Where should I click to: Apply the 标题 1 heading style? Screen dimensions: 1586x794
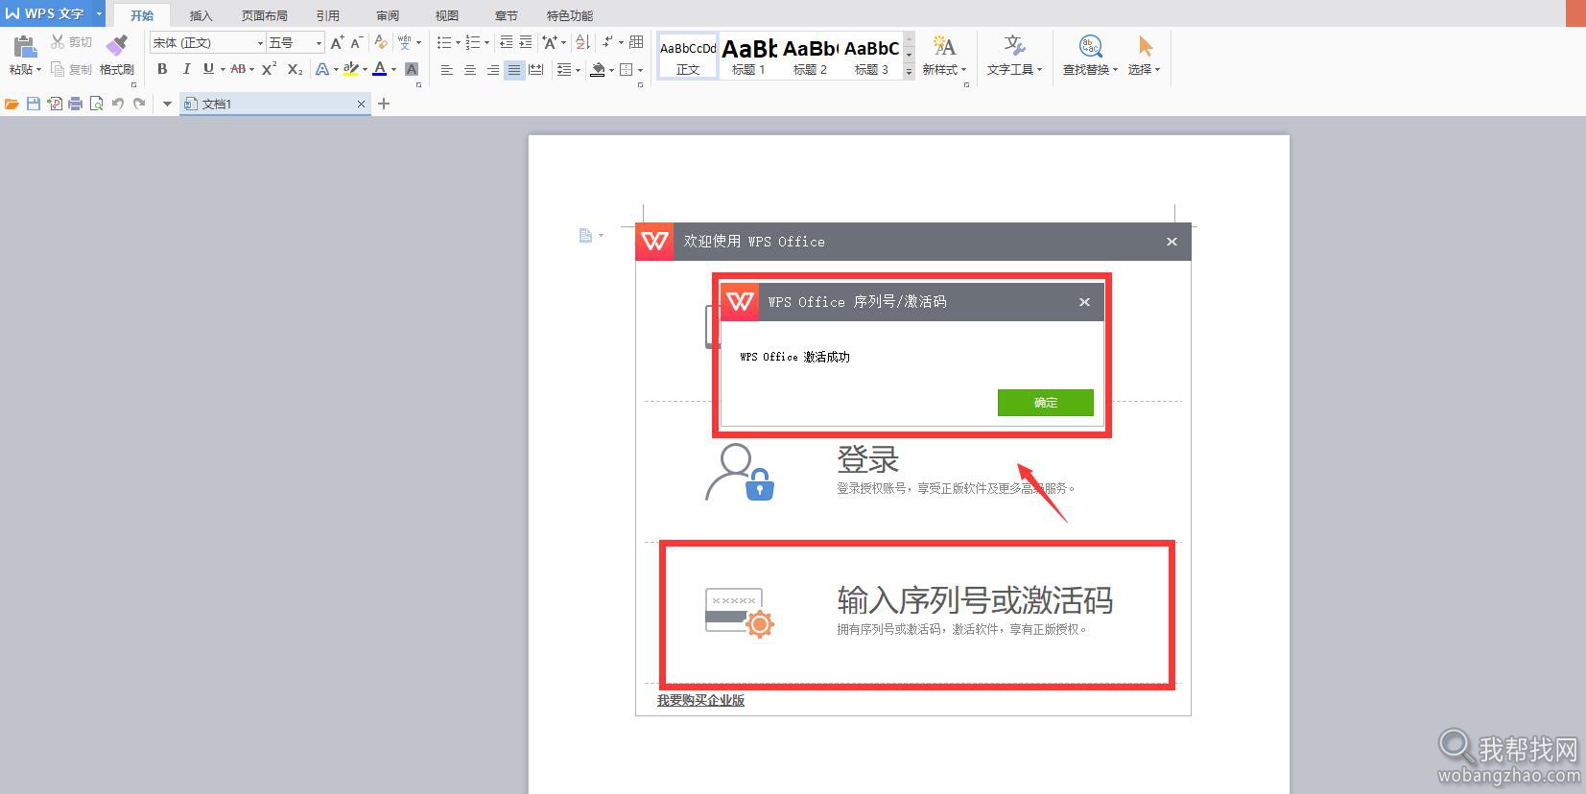click(749, 56)
